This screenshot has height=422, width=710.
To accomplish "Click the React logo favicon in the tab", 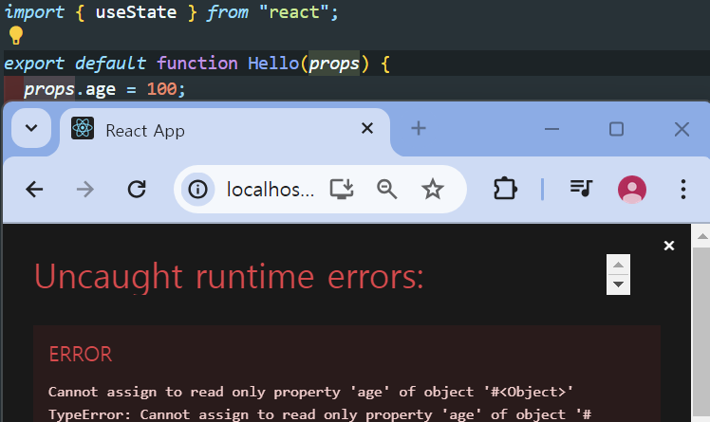I will [x=83, y=128].
